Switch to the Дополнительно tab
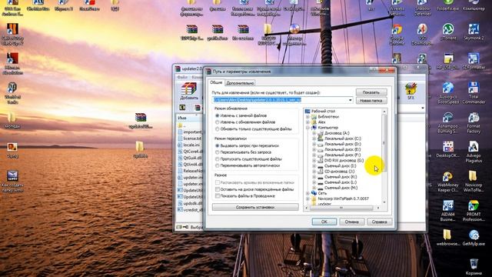The width and height of the screenshot is (492, 277). [x=240, y=83]
